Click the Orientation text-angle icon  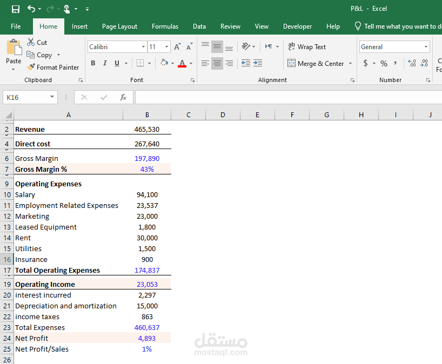(x=246, y=46)
